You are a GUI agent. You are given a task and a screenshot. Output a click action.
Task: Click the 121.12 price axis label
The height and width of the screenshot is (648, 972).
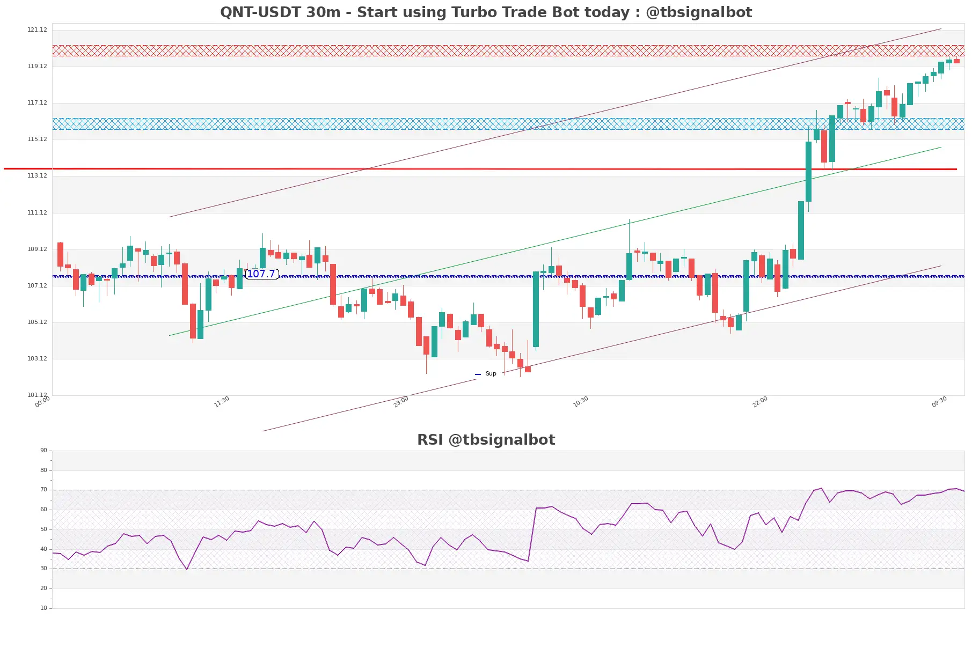37,30
